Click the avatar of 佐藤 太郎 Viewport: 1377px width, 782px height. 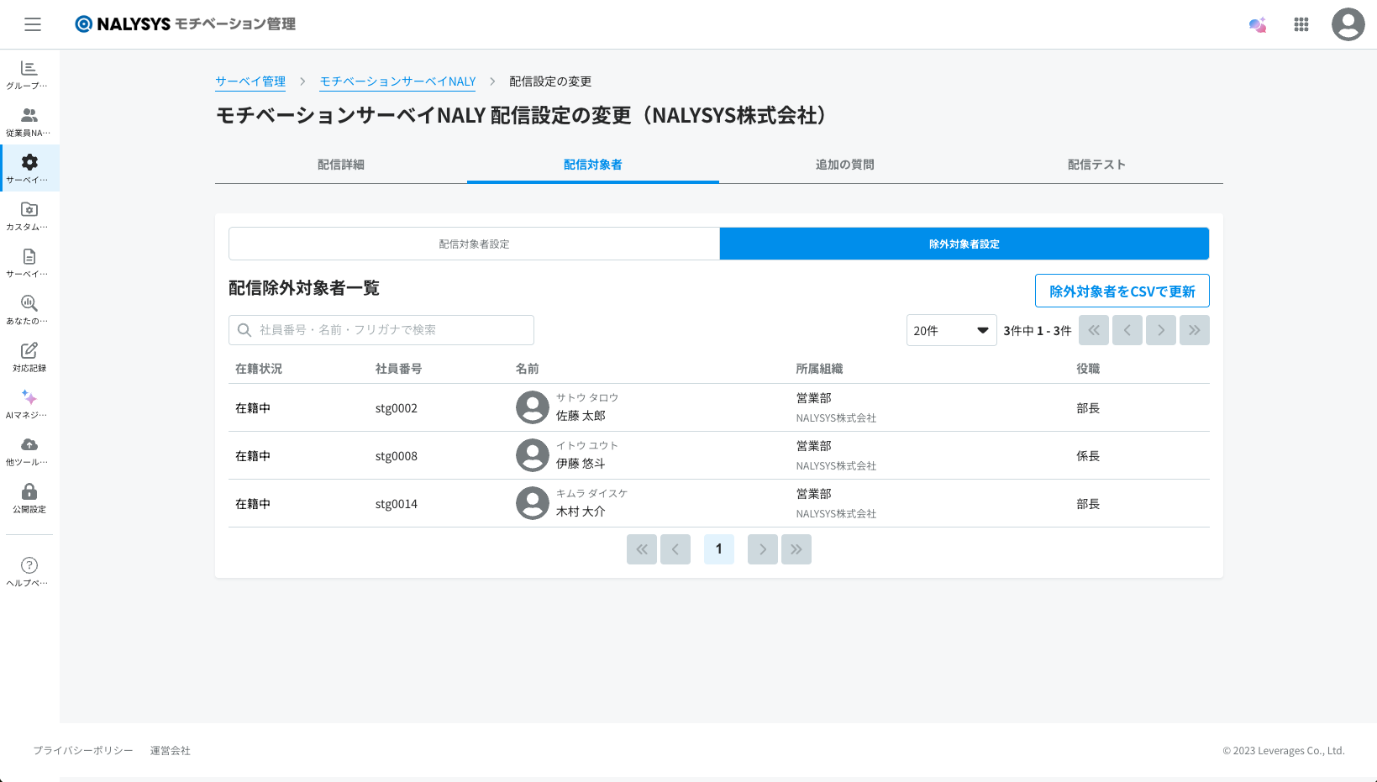(x=533, y=407)
